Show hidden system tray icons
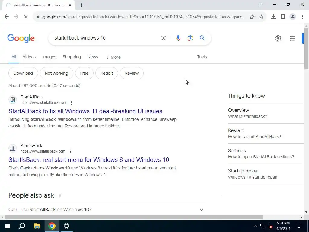Image resolution: width=309 pixels, height=232 pixels. point(255,226)
